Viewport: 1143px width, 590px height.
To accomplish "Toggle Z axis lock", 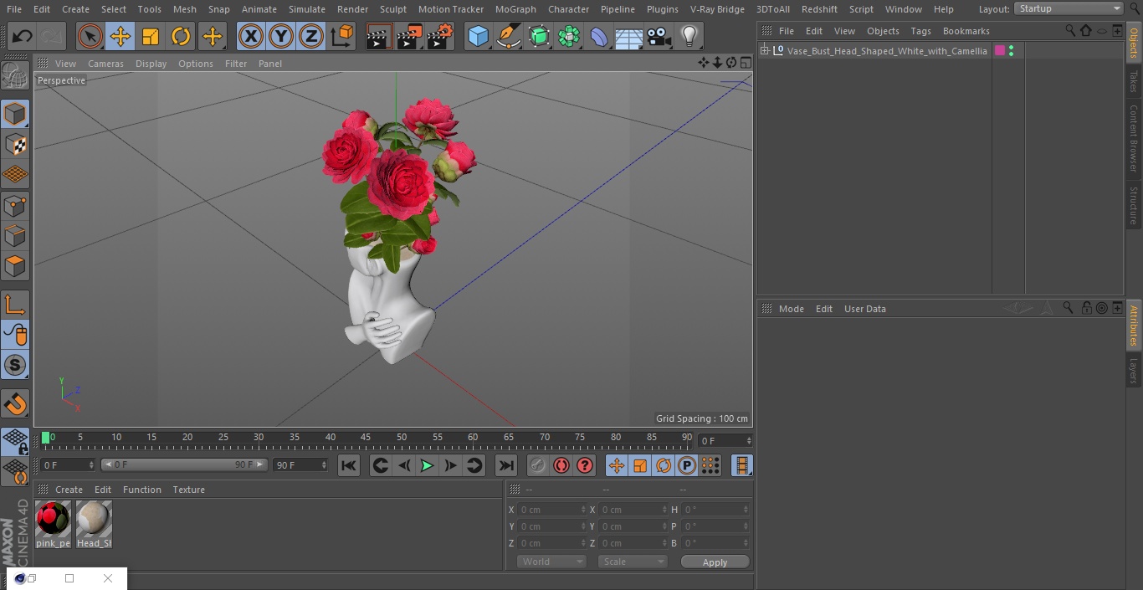I will [311, 37].
